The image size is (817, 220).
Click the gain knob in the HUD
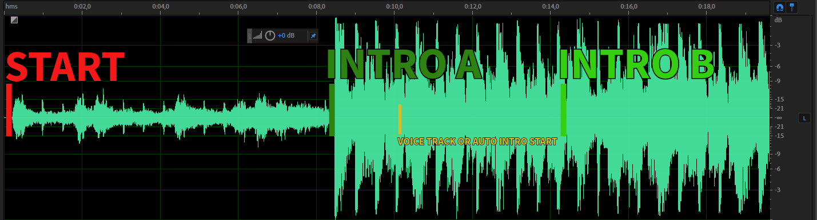pyautogui.click(x=270, y=36)
